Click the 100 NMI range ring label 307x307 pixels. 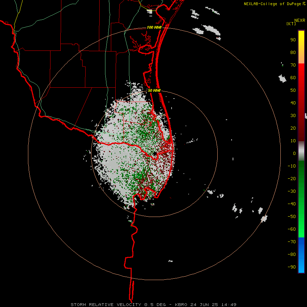point(154,27)
